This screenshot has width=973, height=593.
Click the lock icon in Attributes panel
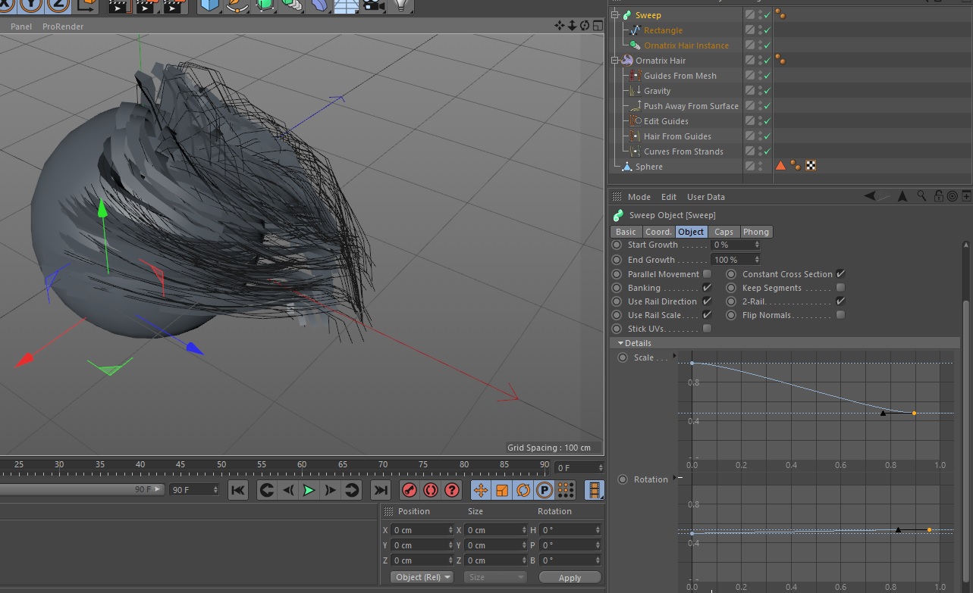point(938,196)
